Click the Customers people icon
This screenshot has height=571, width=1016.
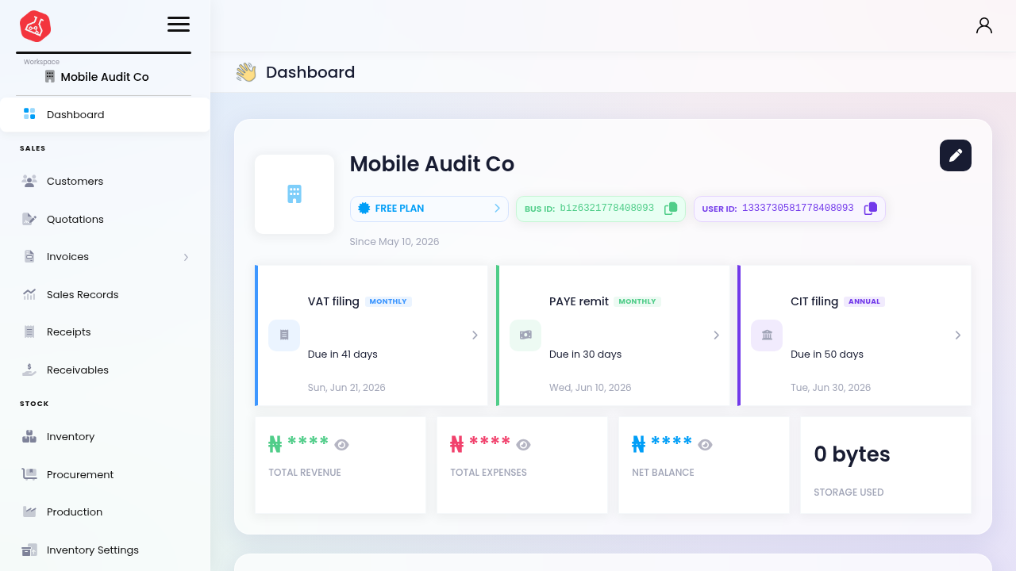click(29, 181)
